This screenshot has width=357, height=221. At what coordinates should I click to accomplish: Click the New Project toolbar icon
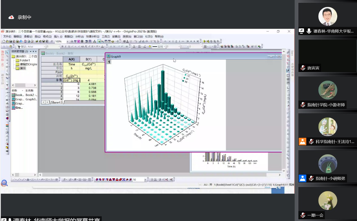pyautogui.click(x=4, y=41)
